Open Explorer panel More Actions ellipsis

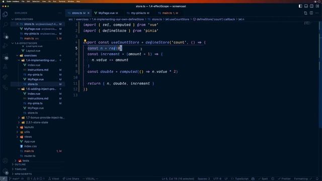coord(60,13)
